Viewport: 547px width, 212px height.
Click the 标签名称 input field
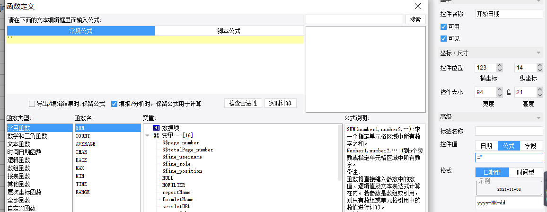click(509, 131)
